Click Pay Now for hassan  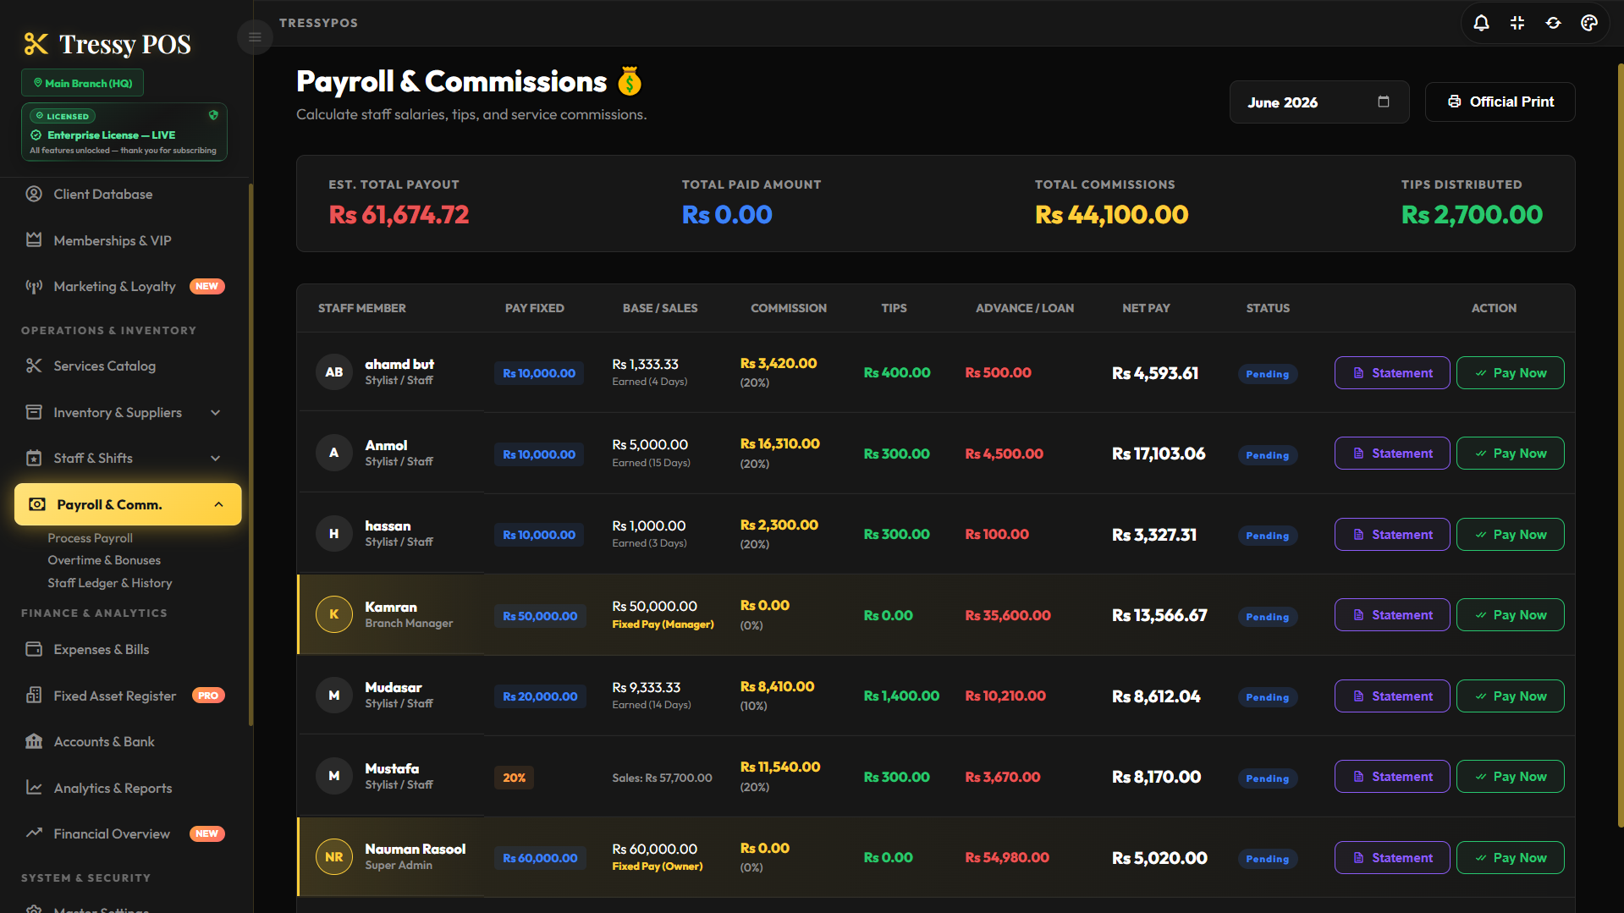click(1510, 535)
